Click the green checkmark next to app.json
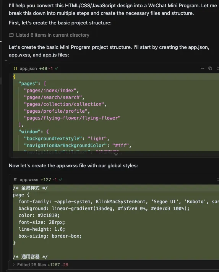The height and width of the screenshot is (272, 219). (x=57, y=68)
